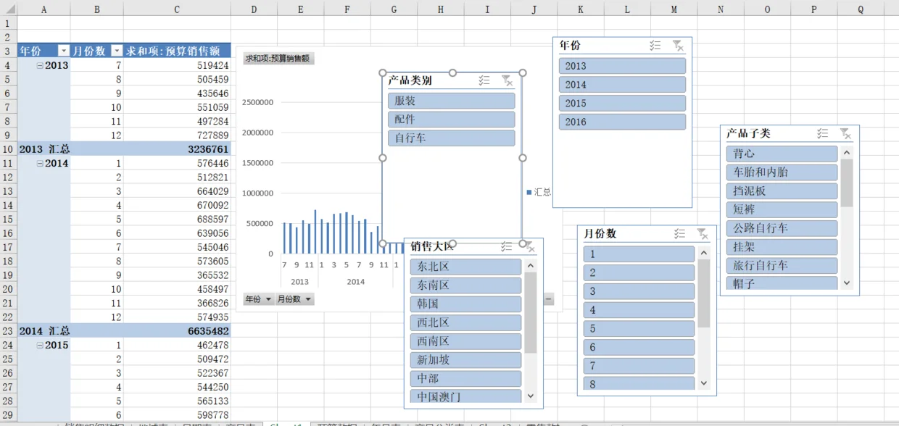Screen dimensions: 899x426
Task: Select 2014 in the 年份 slicer
Action: (x=622, y=85)
